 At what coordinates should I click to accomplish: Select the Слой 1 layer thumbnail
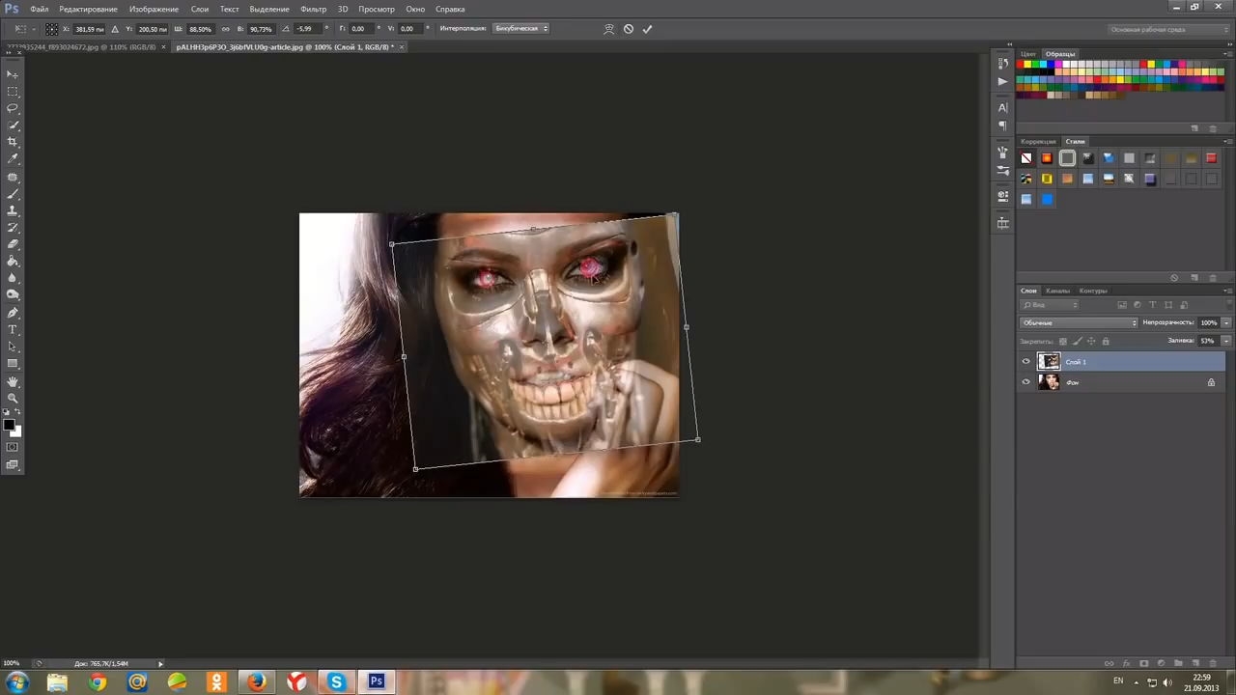(x=1049, y=362)
